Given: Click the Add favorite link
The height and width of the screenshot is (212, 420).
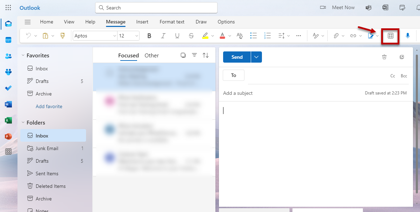Looking at the screenshot, I should [49, 106].
